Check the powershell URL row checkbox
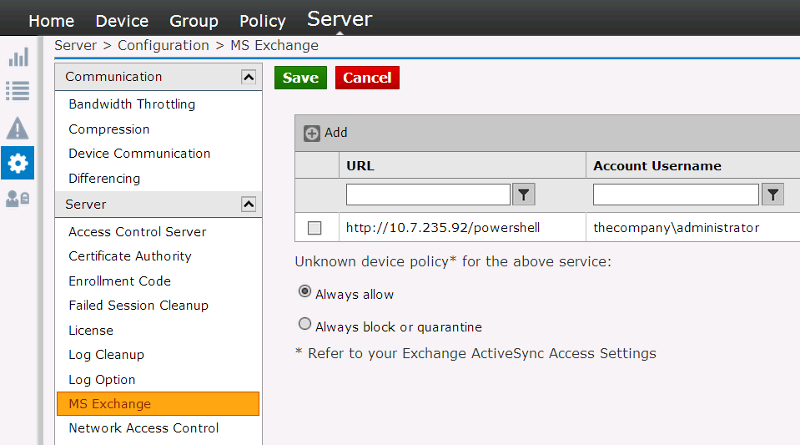 [314, 228]
